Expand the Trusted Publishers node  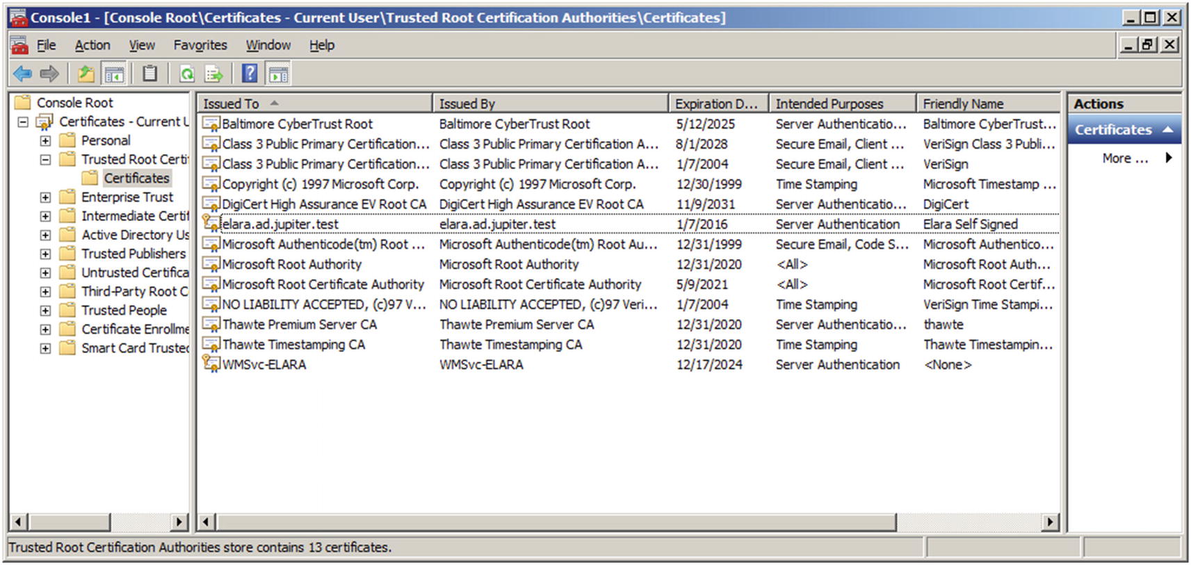coord(45,254)
